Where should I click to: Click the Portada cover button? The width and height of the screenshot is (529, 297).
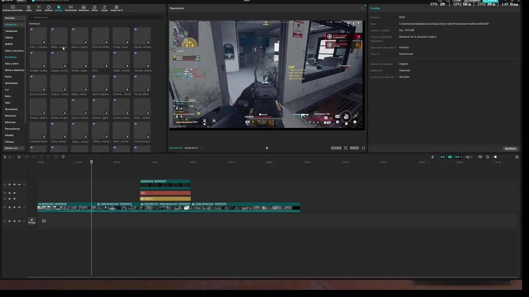pyautogui.click(x=31, y=221)
